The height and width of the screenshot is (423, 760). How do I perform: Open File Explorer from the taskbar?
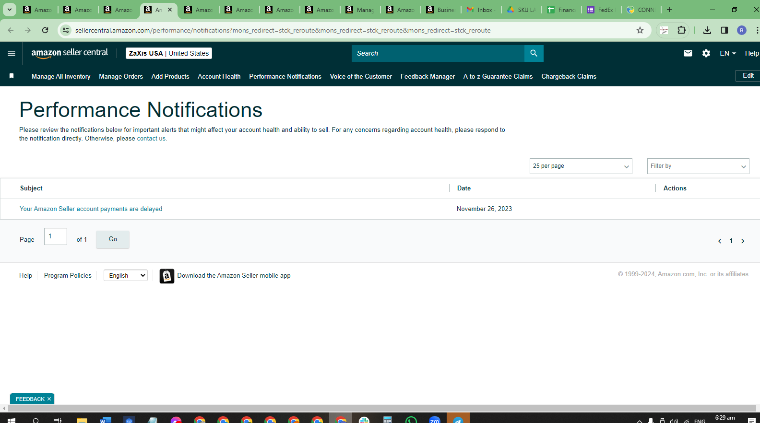pos(82,420)
